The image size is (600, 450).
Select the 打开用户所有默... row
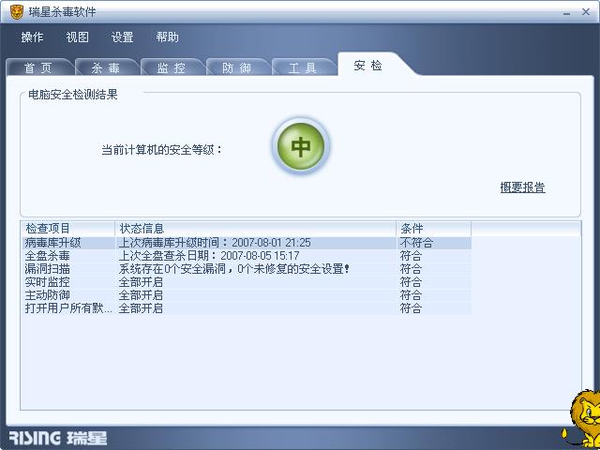point(247,308)
